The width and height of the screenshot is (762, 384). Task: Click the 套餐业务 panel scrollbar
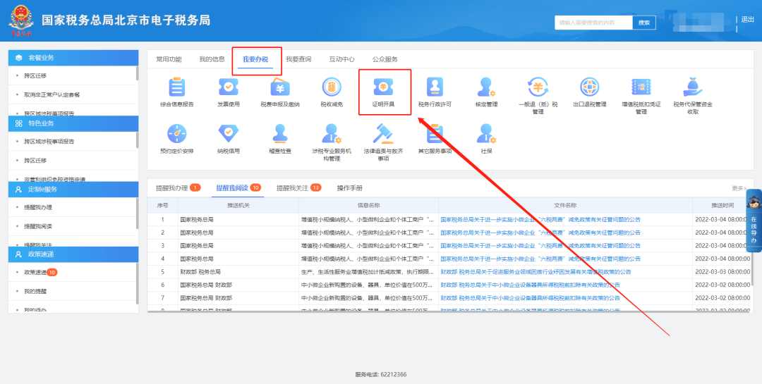coord(137,73)
